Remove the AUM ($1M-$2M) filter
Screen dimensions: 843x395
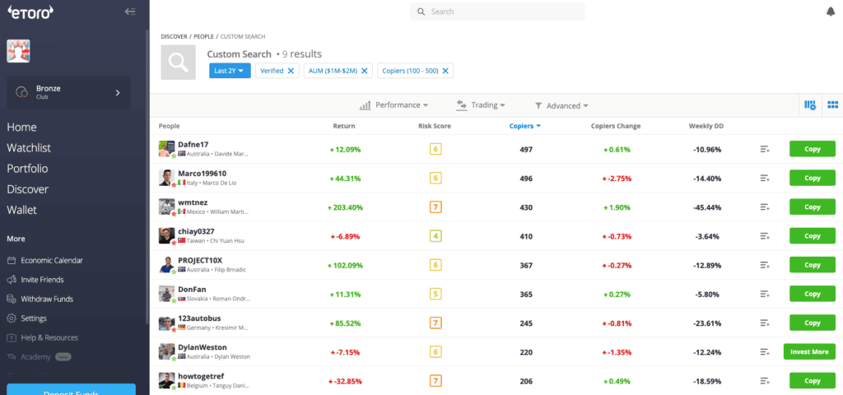[364, 71]
